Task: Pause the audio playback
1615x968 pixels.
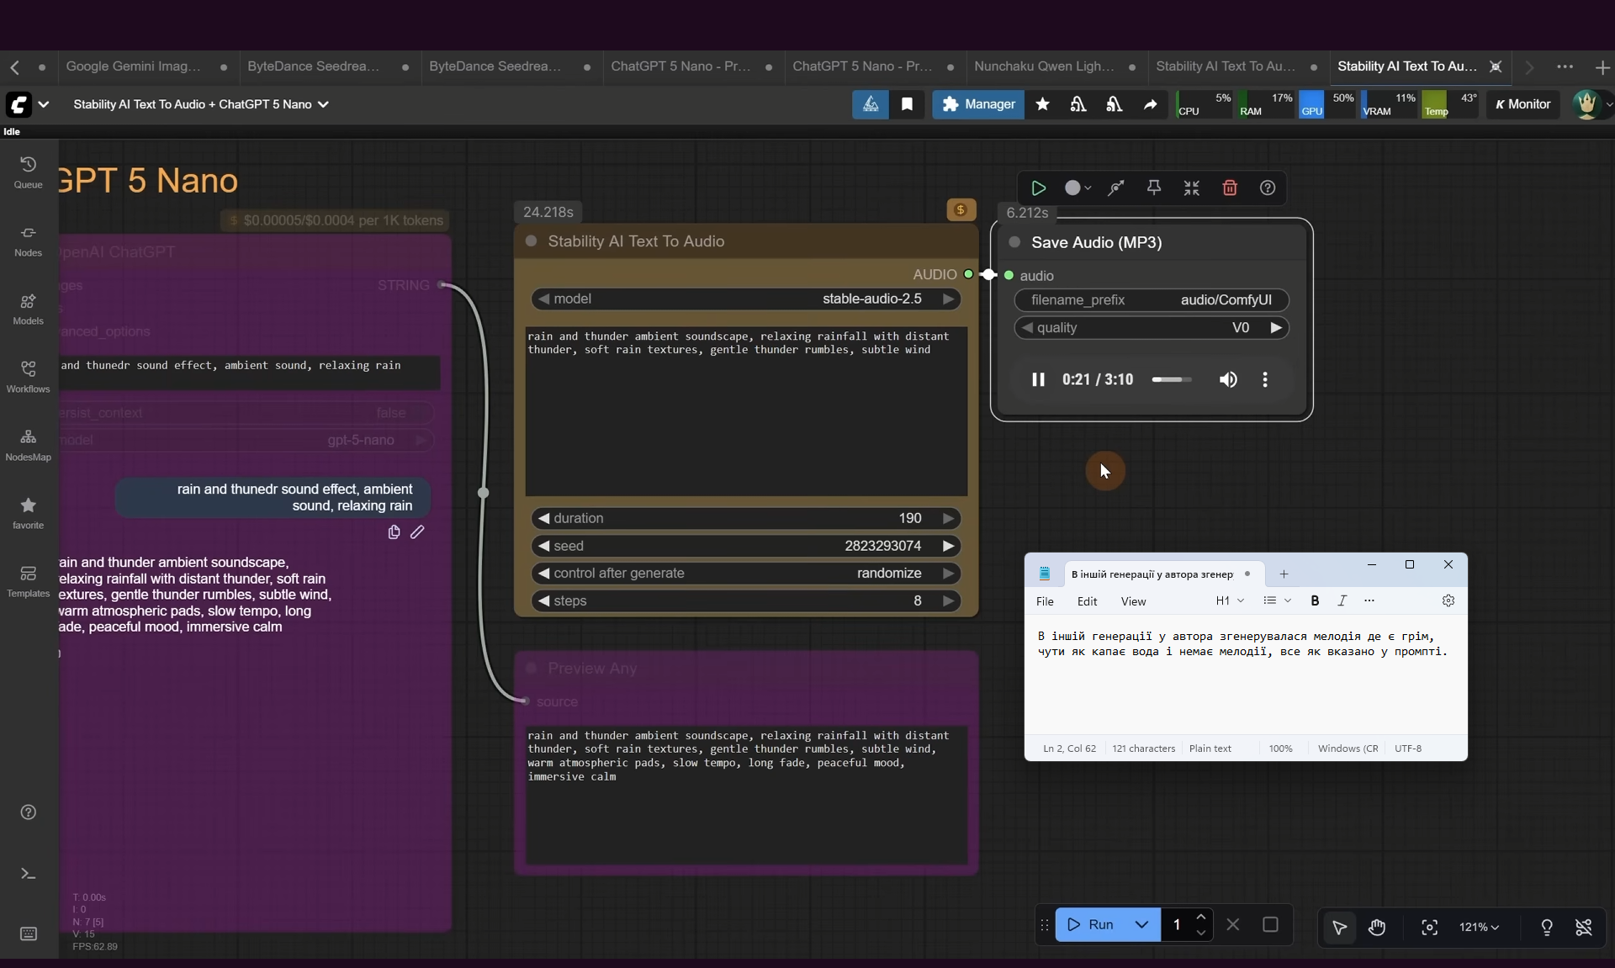Action: [x=1038, y=379]
